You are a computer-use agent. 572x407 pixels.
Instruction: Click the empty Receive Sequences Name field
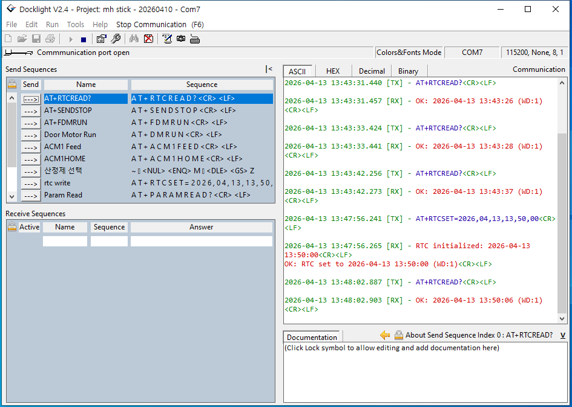click(x=65, y=241)
